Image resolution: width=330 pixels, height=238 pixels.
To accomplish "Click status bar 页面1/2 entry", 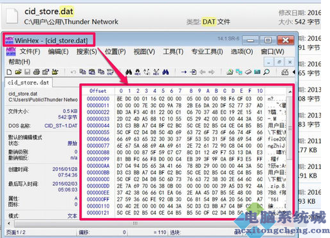I will (x=16, y=232).
